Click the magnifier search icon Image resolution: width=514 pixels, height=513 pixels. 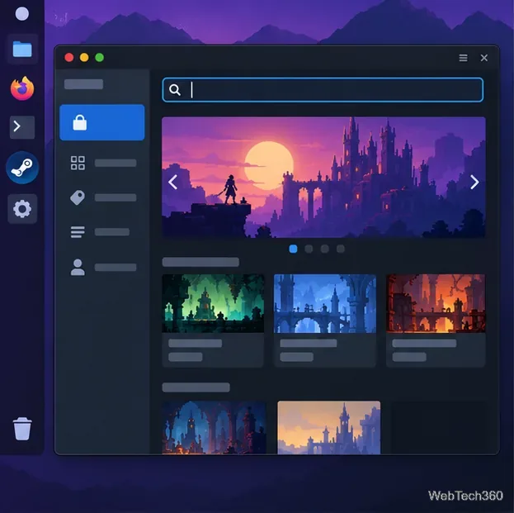pos(174,89)
